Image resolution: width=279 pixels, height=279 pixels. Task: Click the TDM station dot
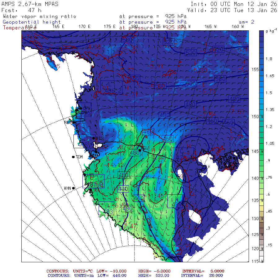(x=73, y=157)
